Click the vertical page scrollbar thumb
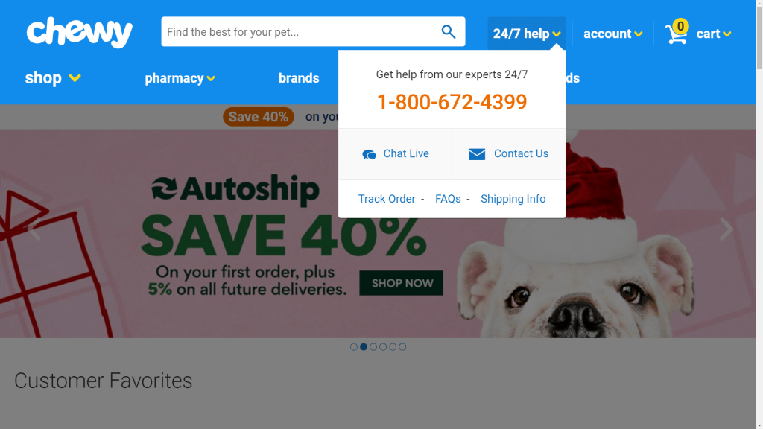This screenshot has width=763, height=429. [x=759, y=37]
